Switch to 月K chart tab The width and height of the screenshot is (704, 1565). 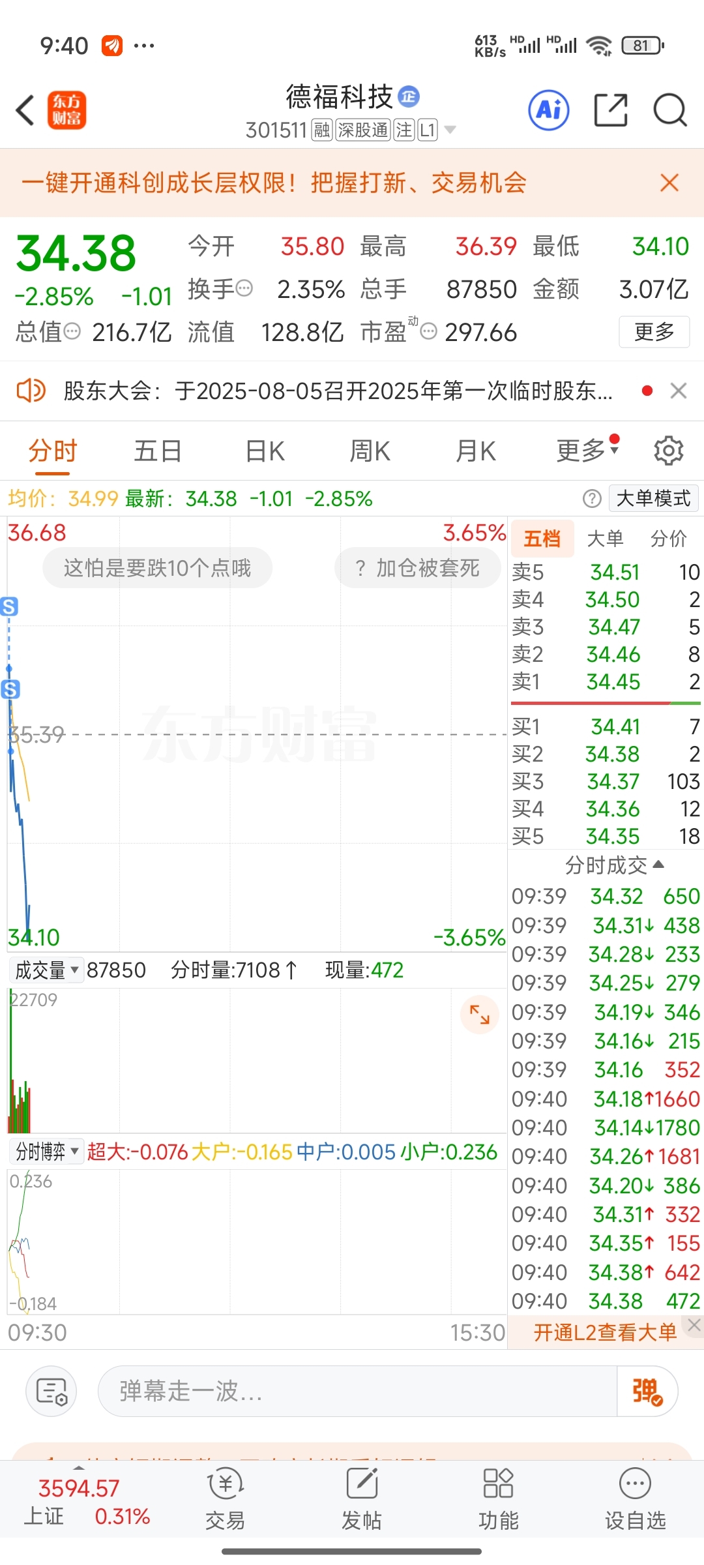tap(476, 451)
